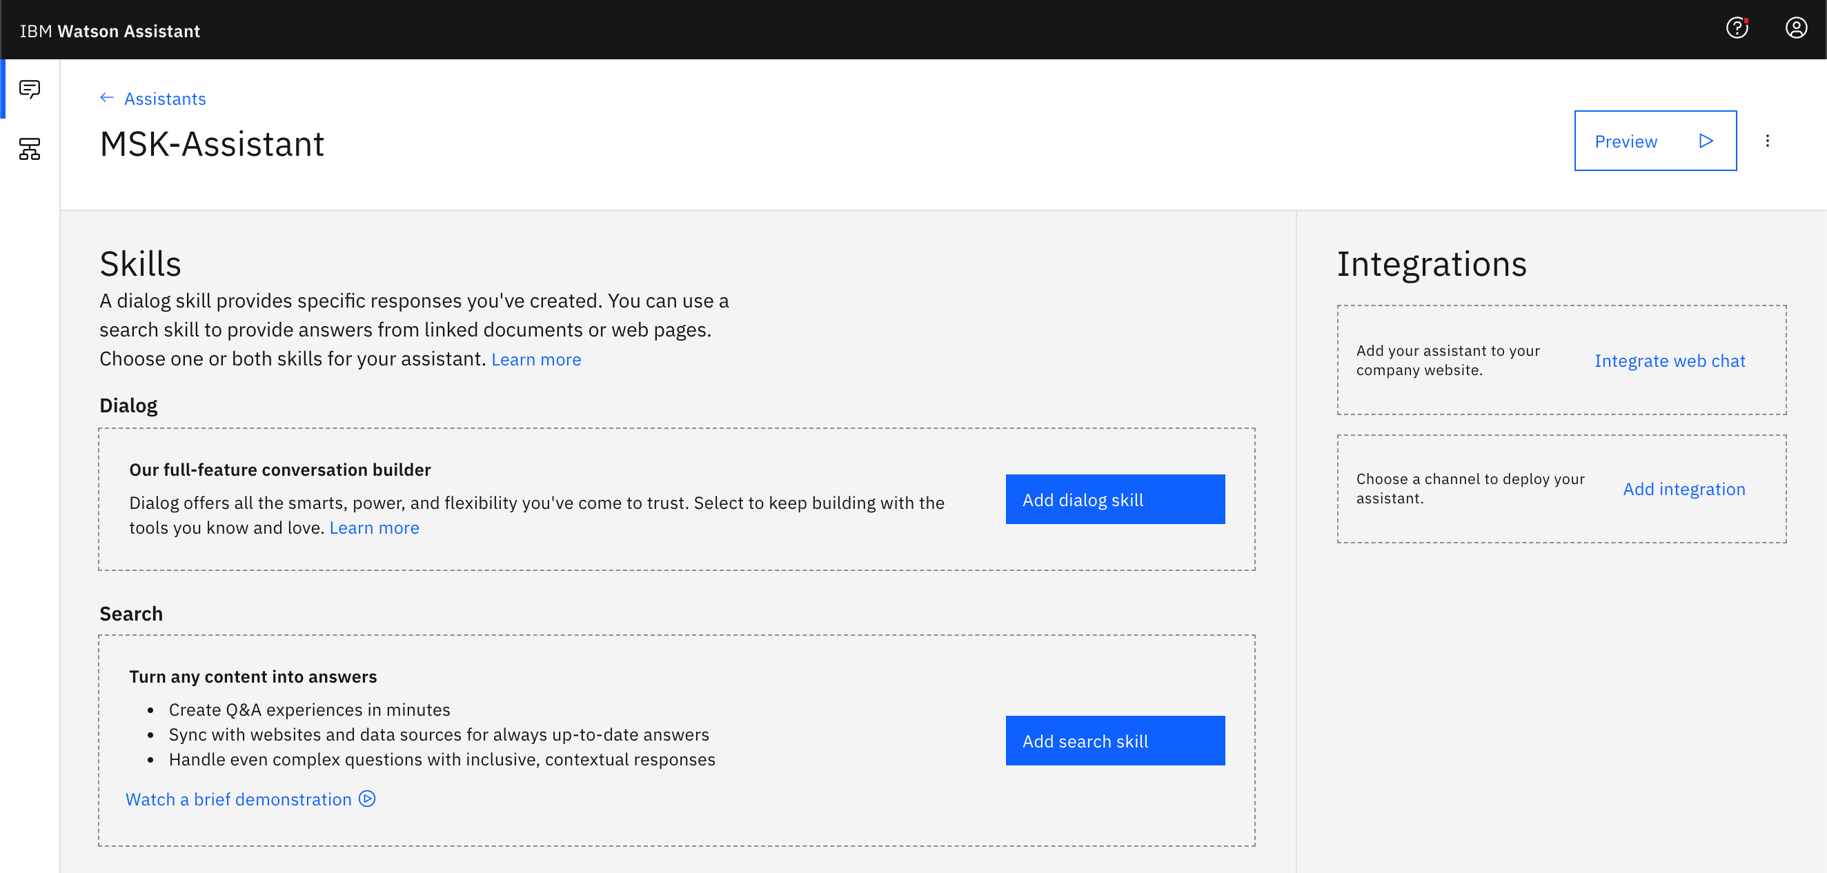Click the Turn any content into answers card
This screenshot has height=873, width=1827.
(x=677, y=741)
